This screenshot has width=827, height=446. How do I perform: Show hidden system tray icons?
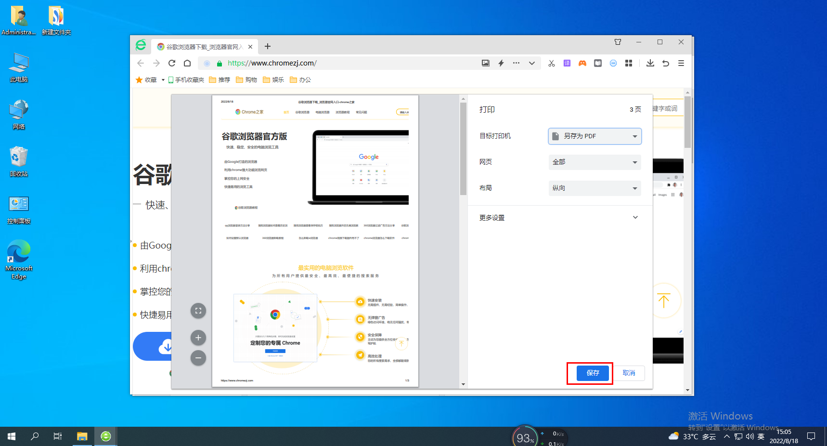click(727, 437)
